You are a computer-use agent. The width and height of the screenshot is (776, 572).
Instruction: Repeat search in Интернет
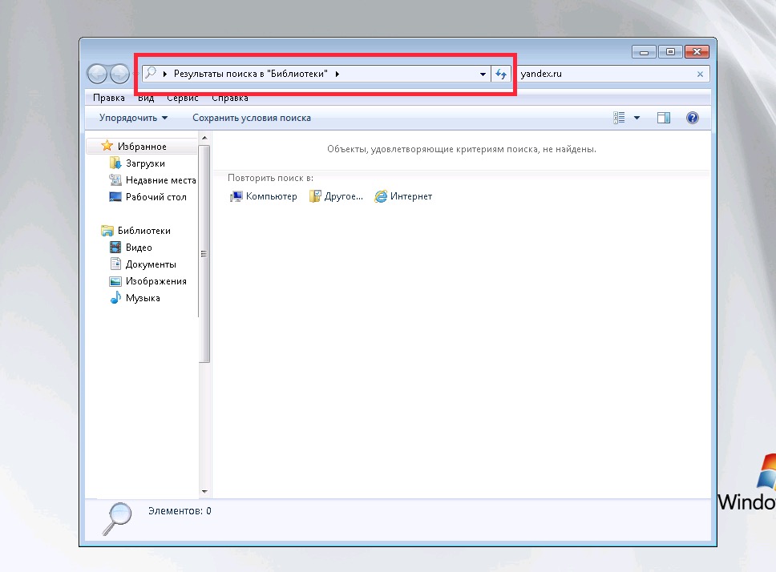(410, 196)
